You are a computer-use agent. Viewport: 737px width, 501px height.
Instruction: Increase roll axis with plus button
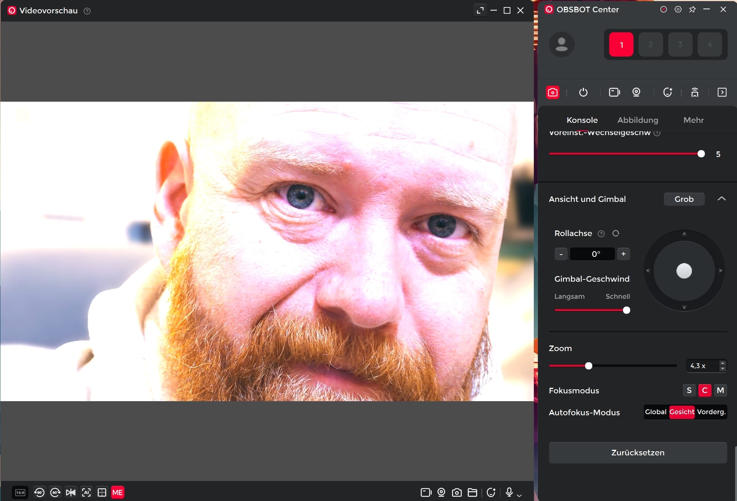point(623,254)
